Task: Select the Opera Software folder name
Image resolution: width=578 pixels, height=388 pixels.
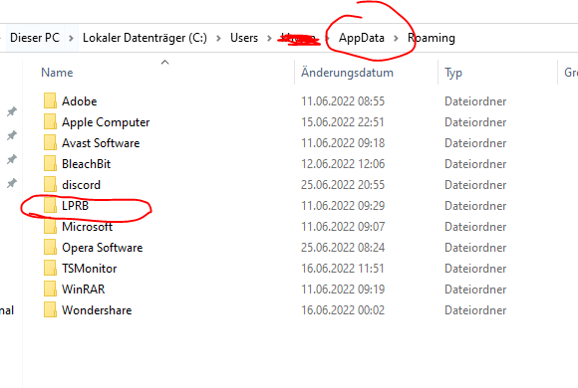Action: [x=102, y=248]
